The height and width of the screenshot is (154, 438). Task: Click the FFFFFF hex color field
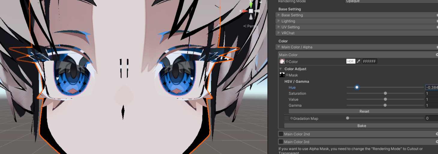370,61
